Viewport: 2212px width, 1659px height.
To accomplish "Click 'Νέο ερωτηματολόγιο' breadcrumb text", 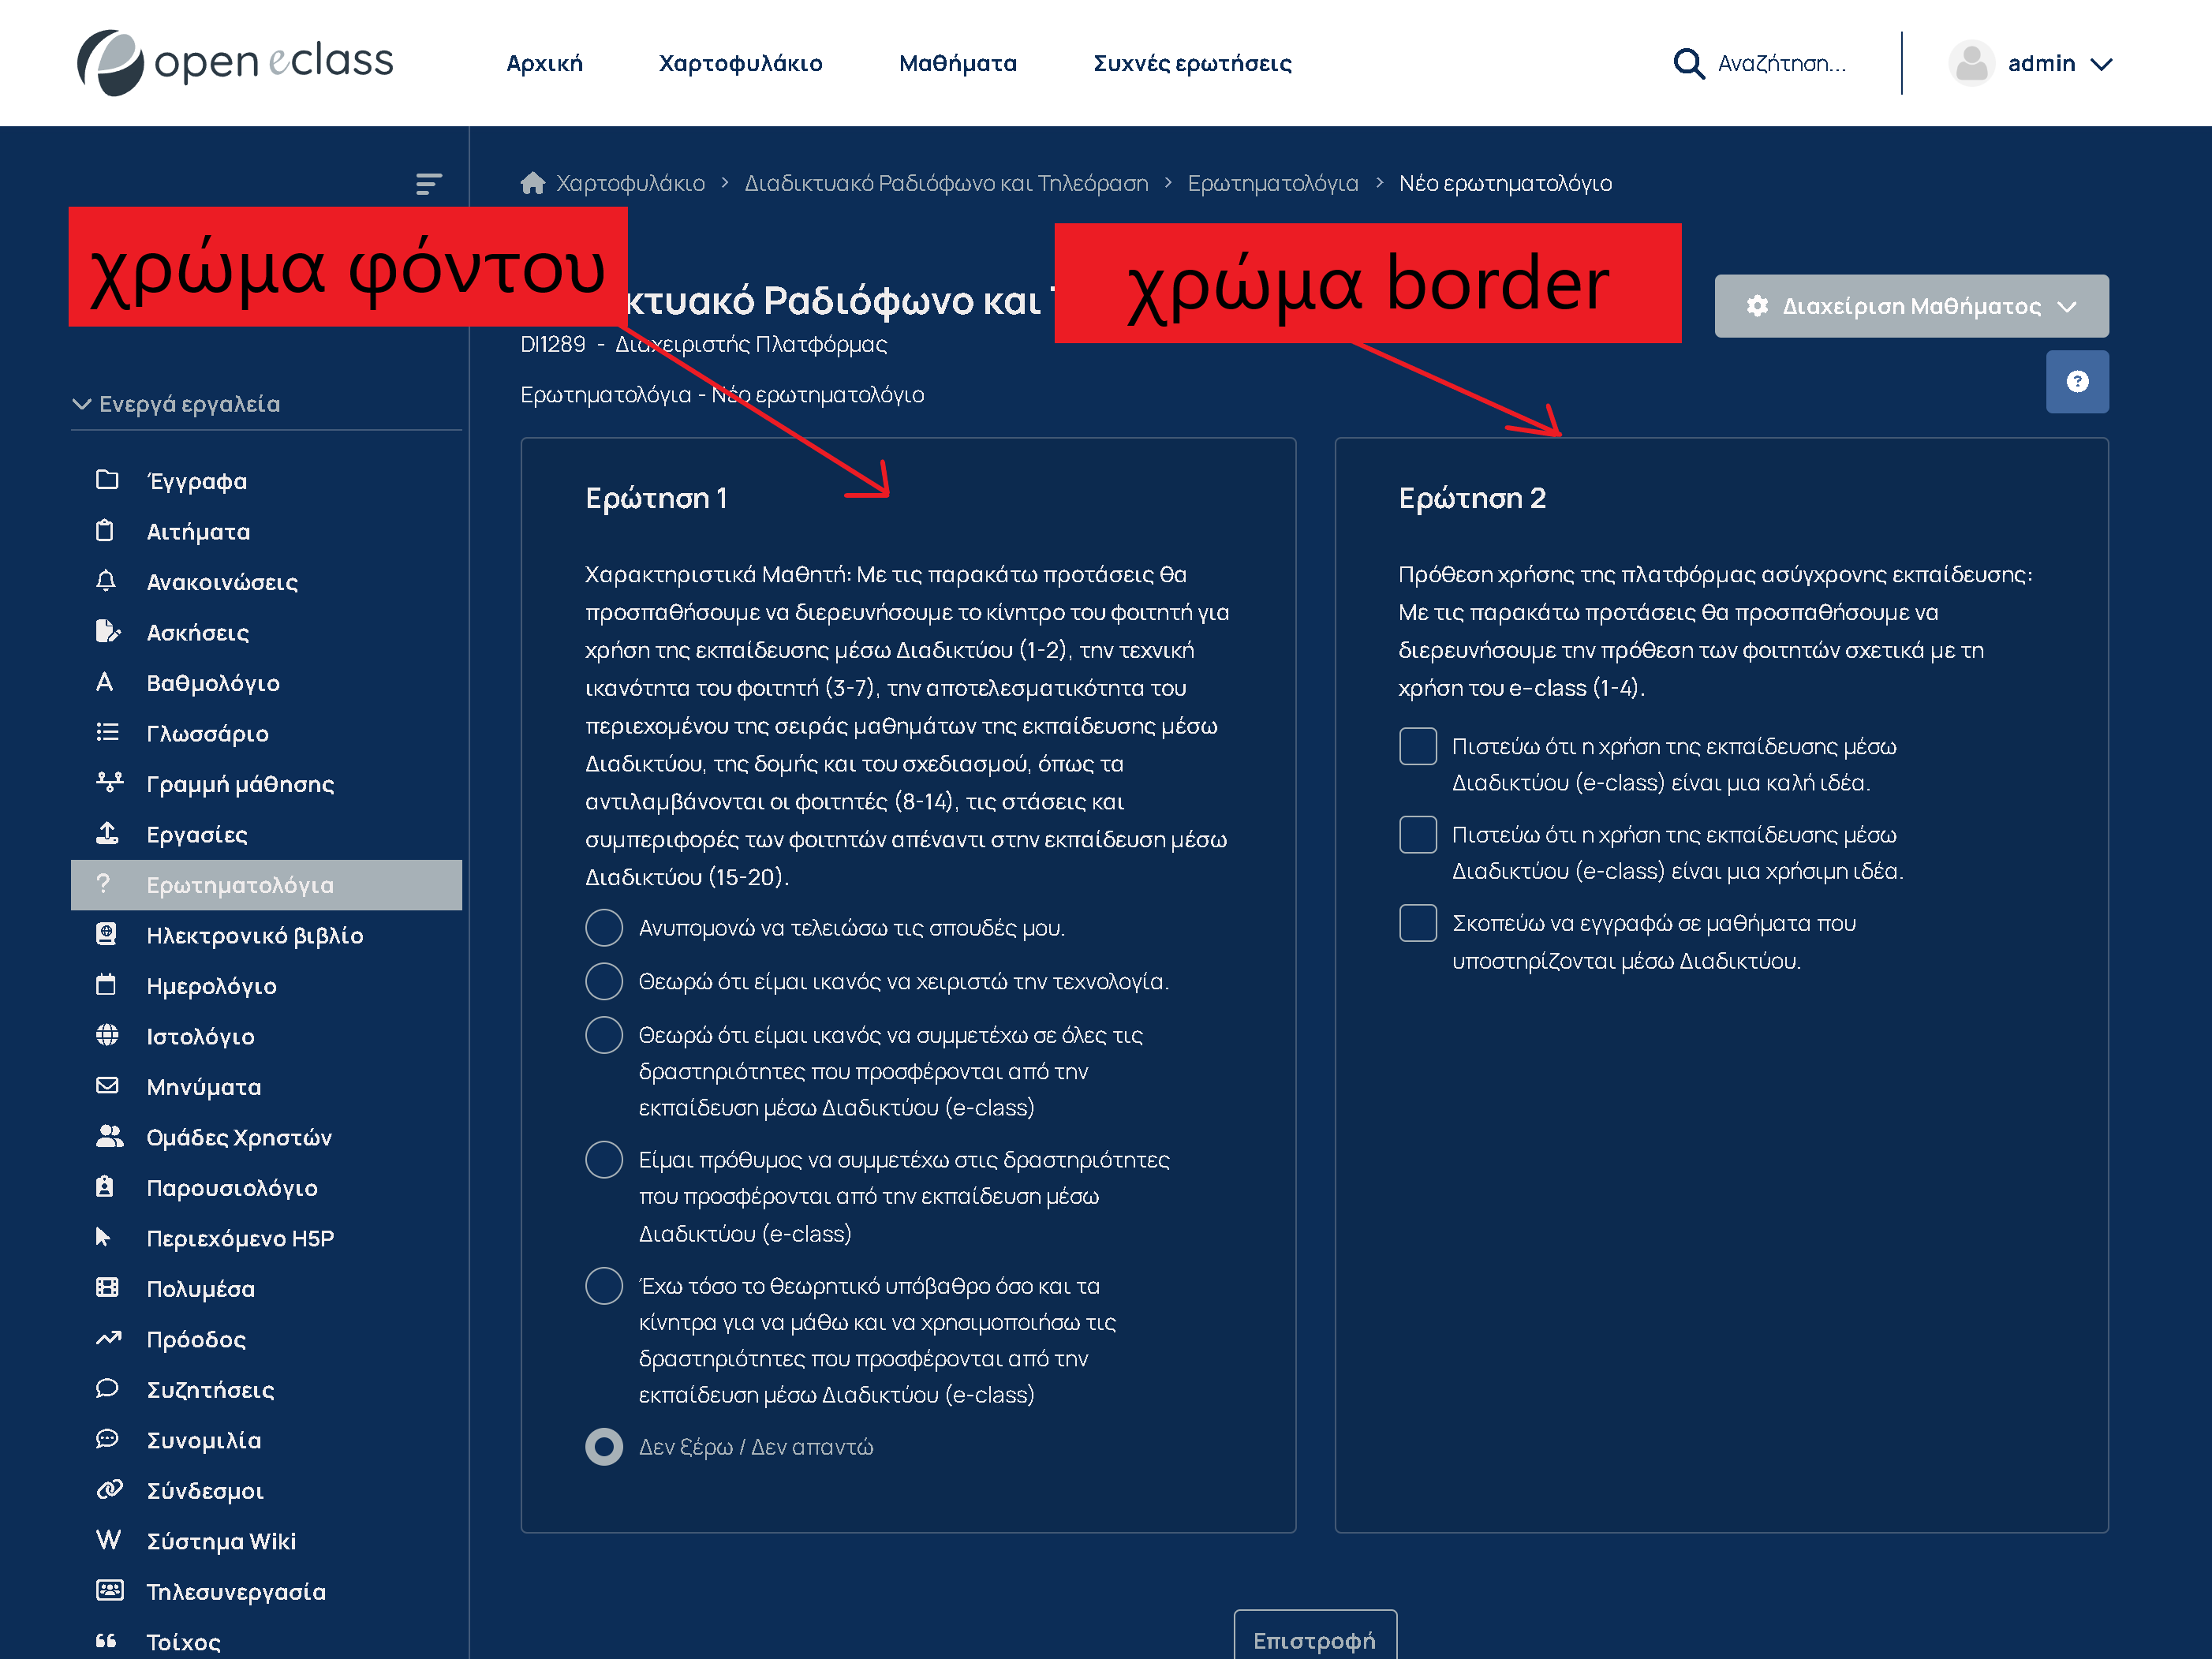I will pyautogui.click(x=1504, y=183).
